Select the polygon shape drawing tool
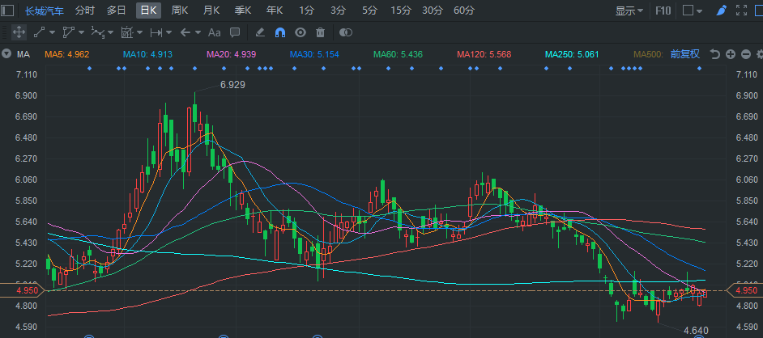 click(x=68, y=32)
